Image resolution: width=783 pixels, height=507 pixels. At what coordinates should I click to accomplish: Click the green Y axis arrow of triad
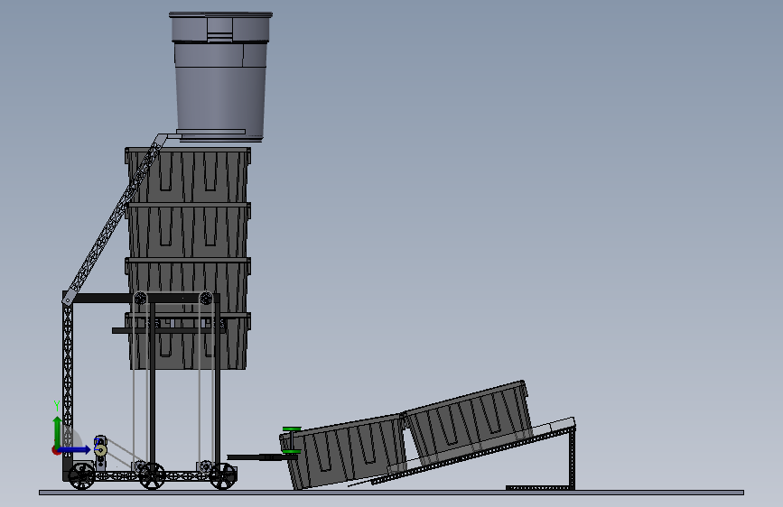coord(57,431)
